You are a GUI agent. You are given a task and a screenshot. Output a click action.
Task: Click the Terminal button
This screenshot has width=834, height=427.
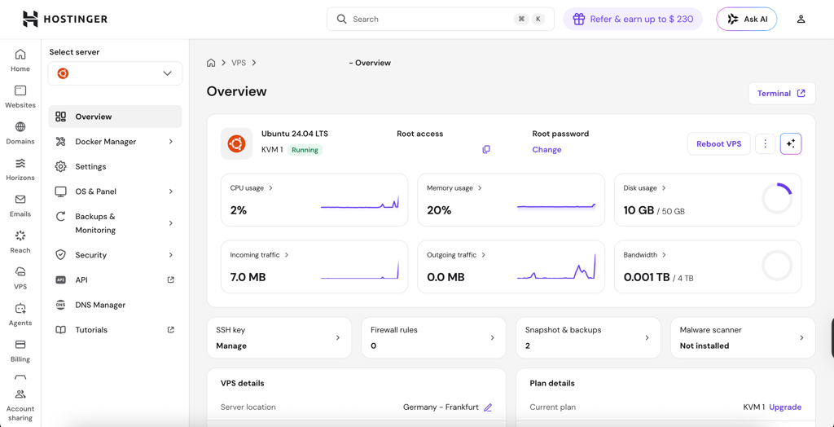point(781,93)
